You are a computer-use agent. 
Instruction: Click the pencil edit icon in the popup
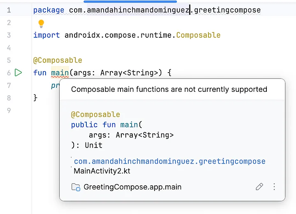point(259,187)
